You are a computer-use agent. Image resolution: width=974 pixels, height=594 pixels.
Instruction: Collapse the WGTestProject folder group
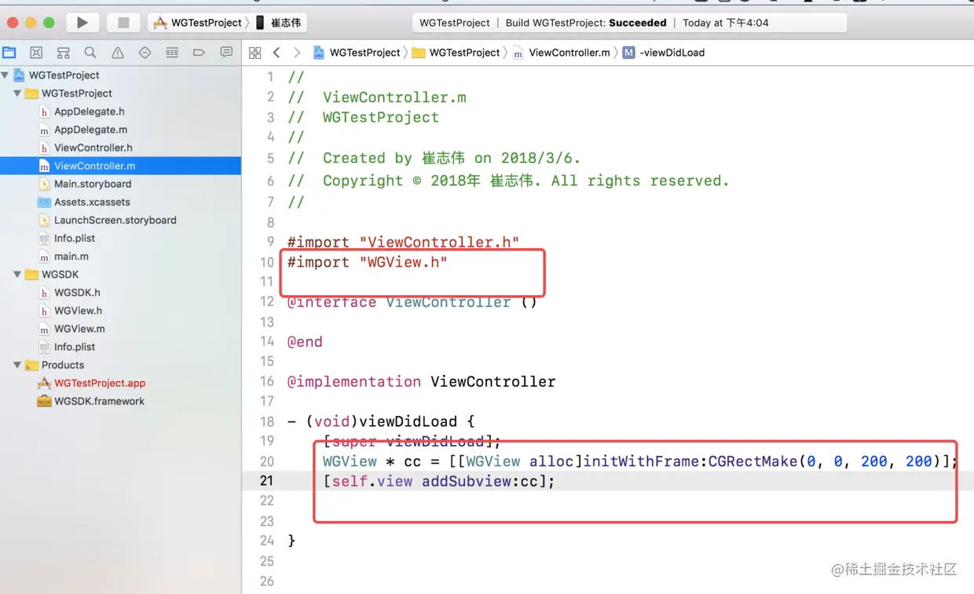pos(17,93)
